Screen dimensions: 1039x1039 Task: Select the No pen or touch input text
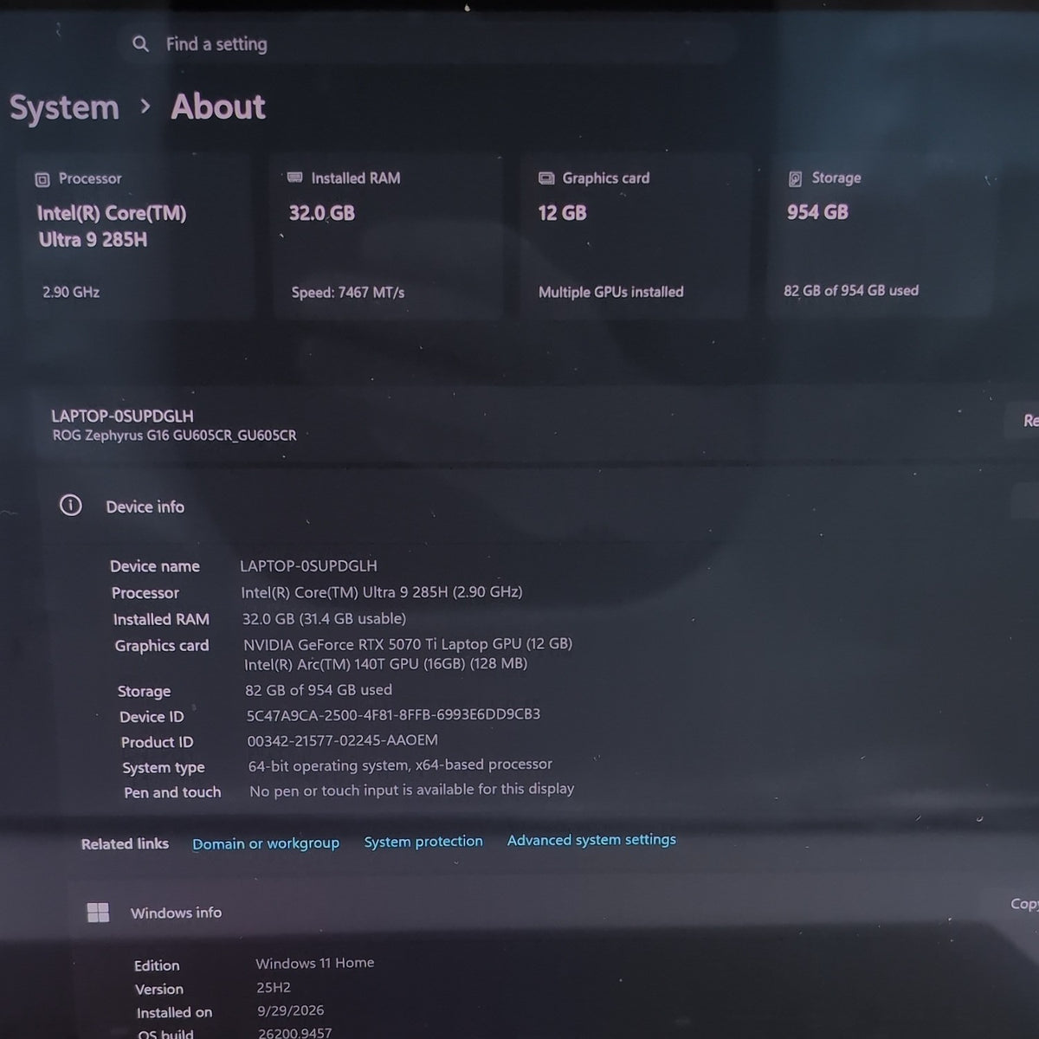click(x=412, y=790)
